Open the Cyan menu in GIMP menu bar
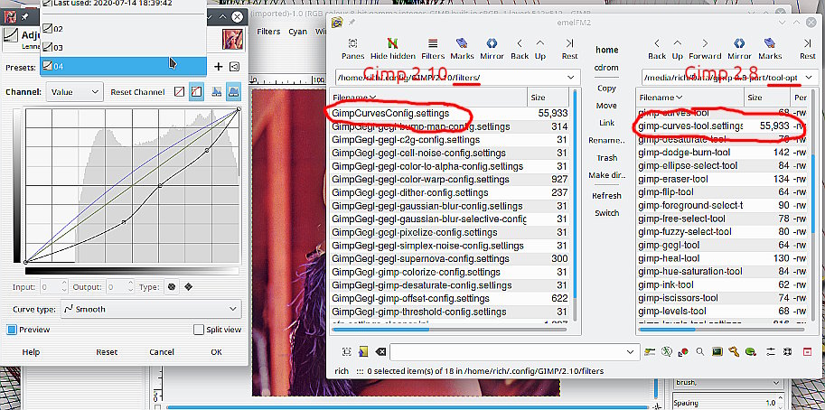Screen dimensions: 825x410 (298, 32)
